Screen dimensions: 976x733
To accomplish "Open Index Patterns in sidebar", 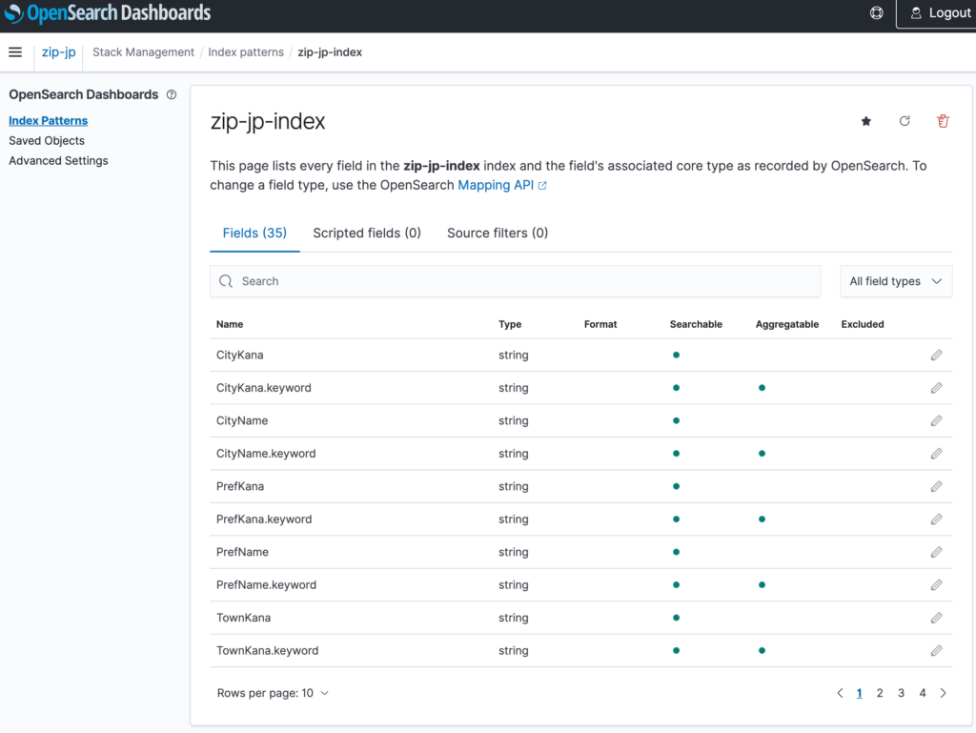I will tap(48, 121).
